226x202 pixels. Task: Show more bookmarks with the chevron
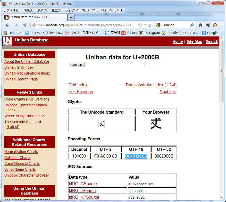(x=222, y=33)
